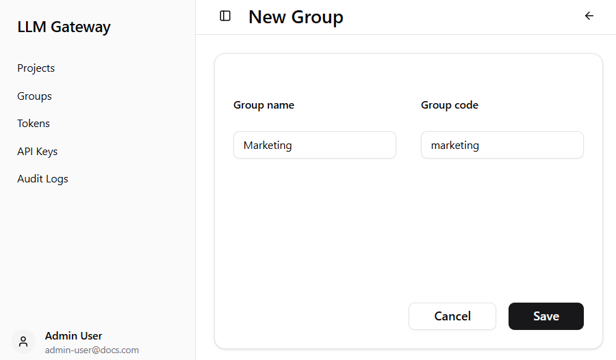Click the Group name label
This screenshot has height=360, width=616.
tap(264, 105)
